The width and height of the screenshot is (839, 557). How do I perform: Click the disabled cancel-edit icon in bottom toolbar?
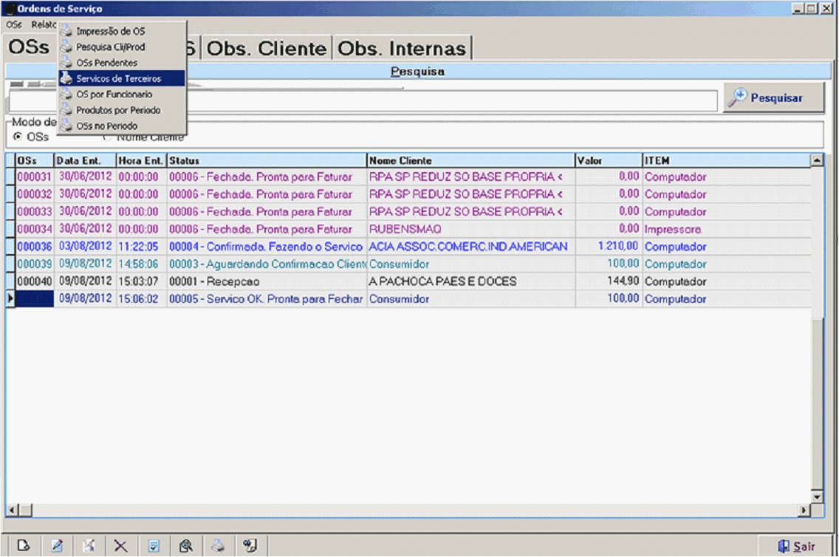click(89, 546)
